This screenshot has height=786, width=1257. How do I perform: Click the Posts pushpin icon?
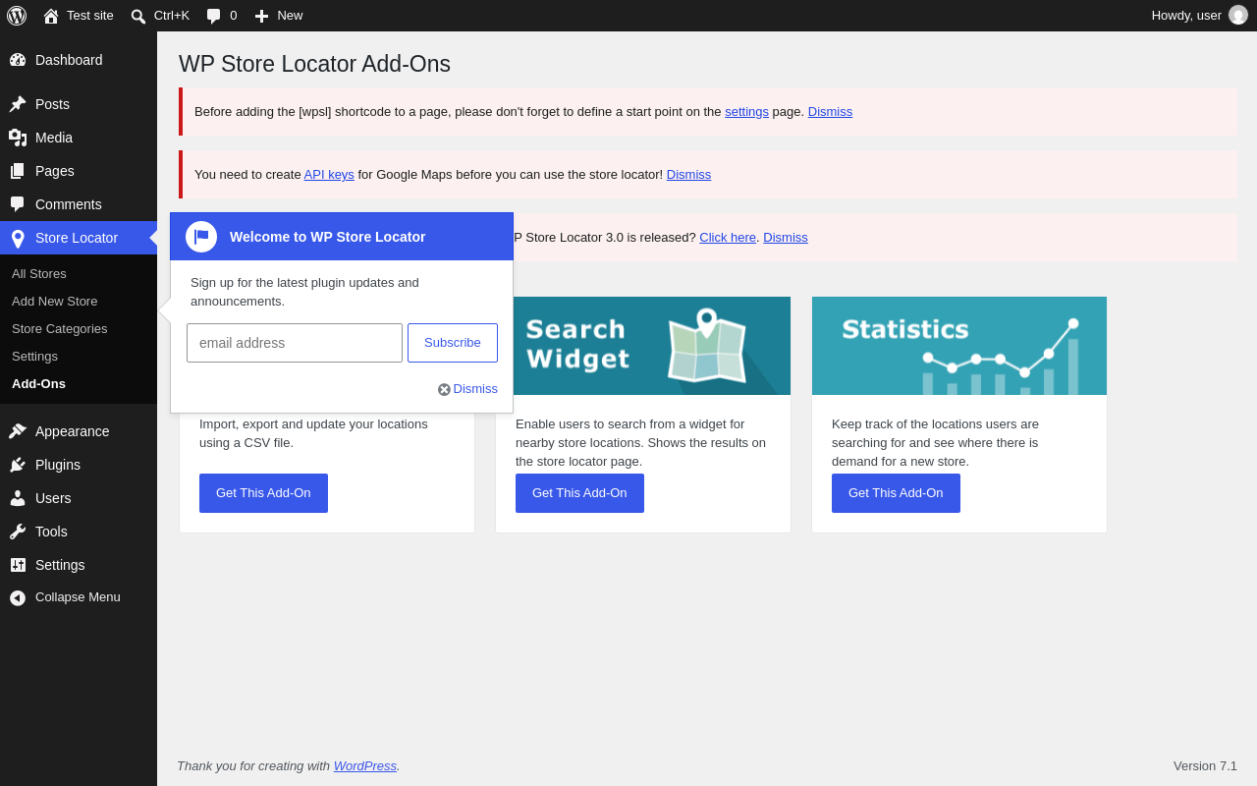point(18,104)
